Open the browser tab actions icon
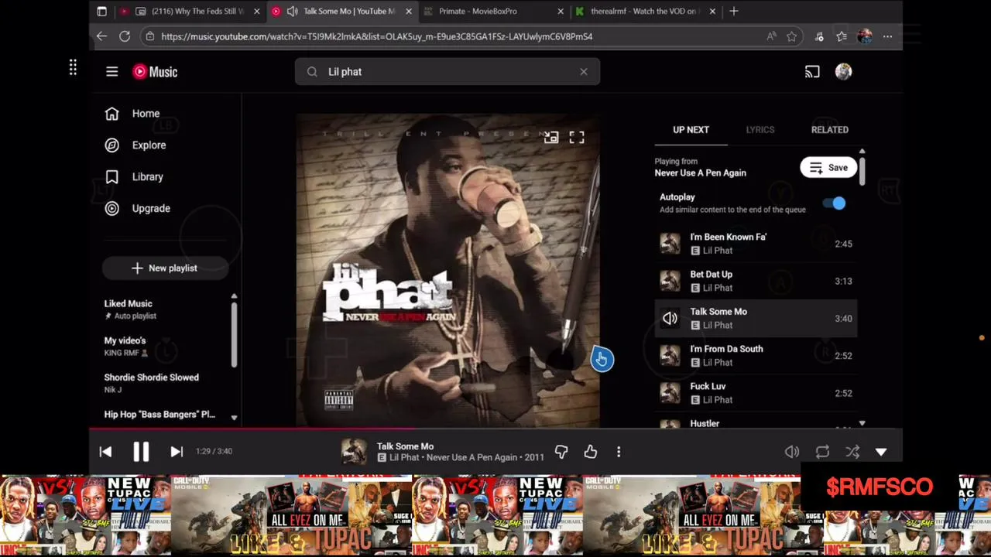The width and height of the screenshot is (991, 557). click(x=101, y=12)
